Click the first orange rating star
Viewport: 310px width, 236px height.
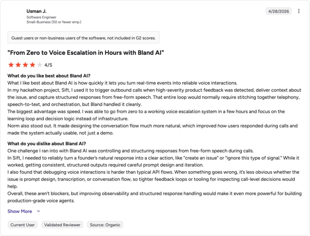11,65
